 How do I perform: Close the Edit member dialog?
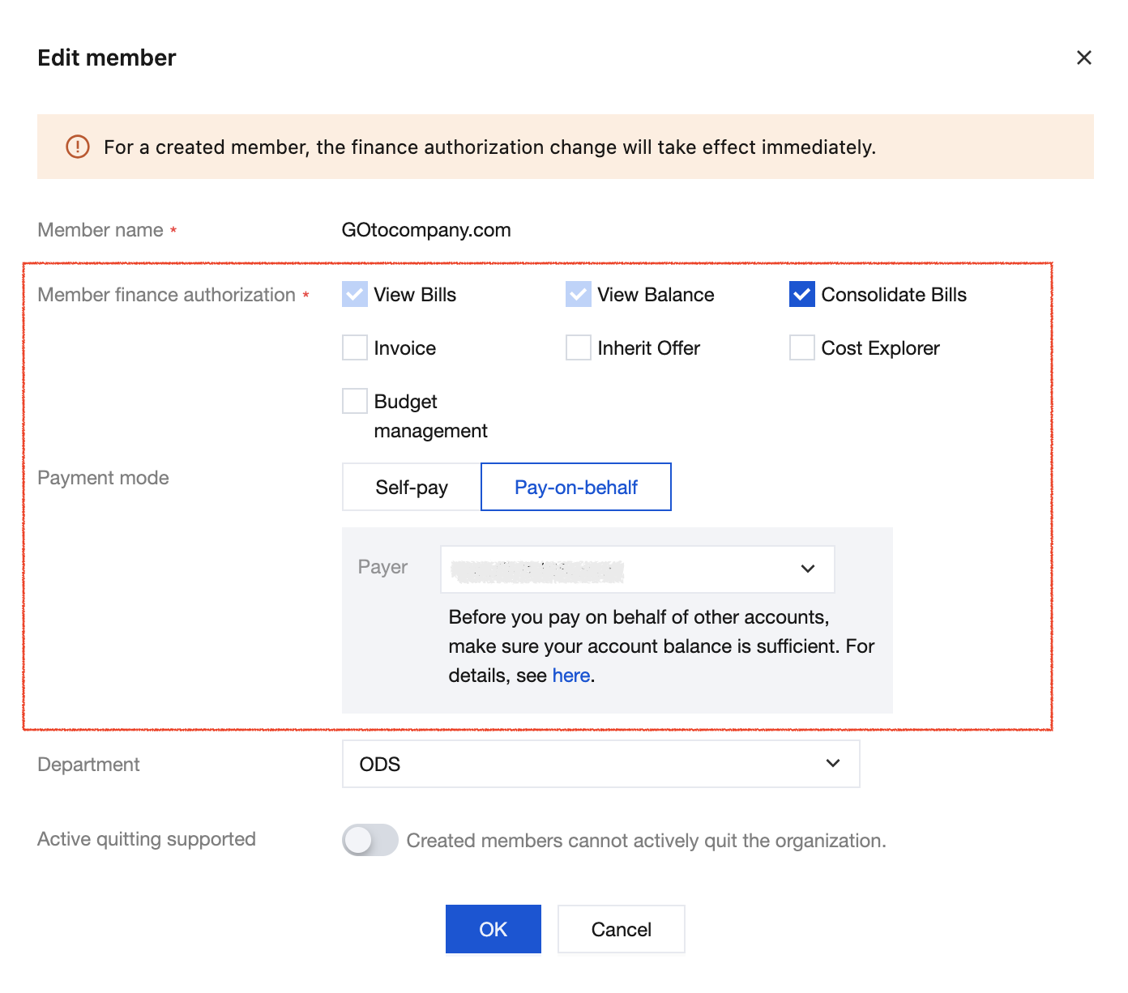pyautogui.click(x=1083, y=58)
